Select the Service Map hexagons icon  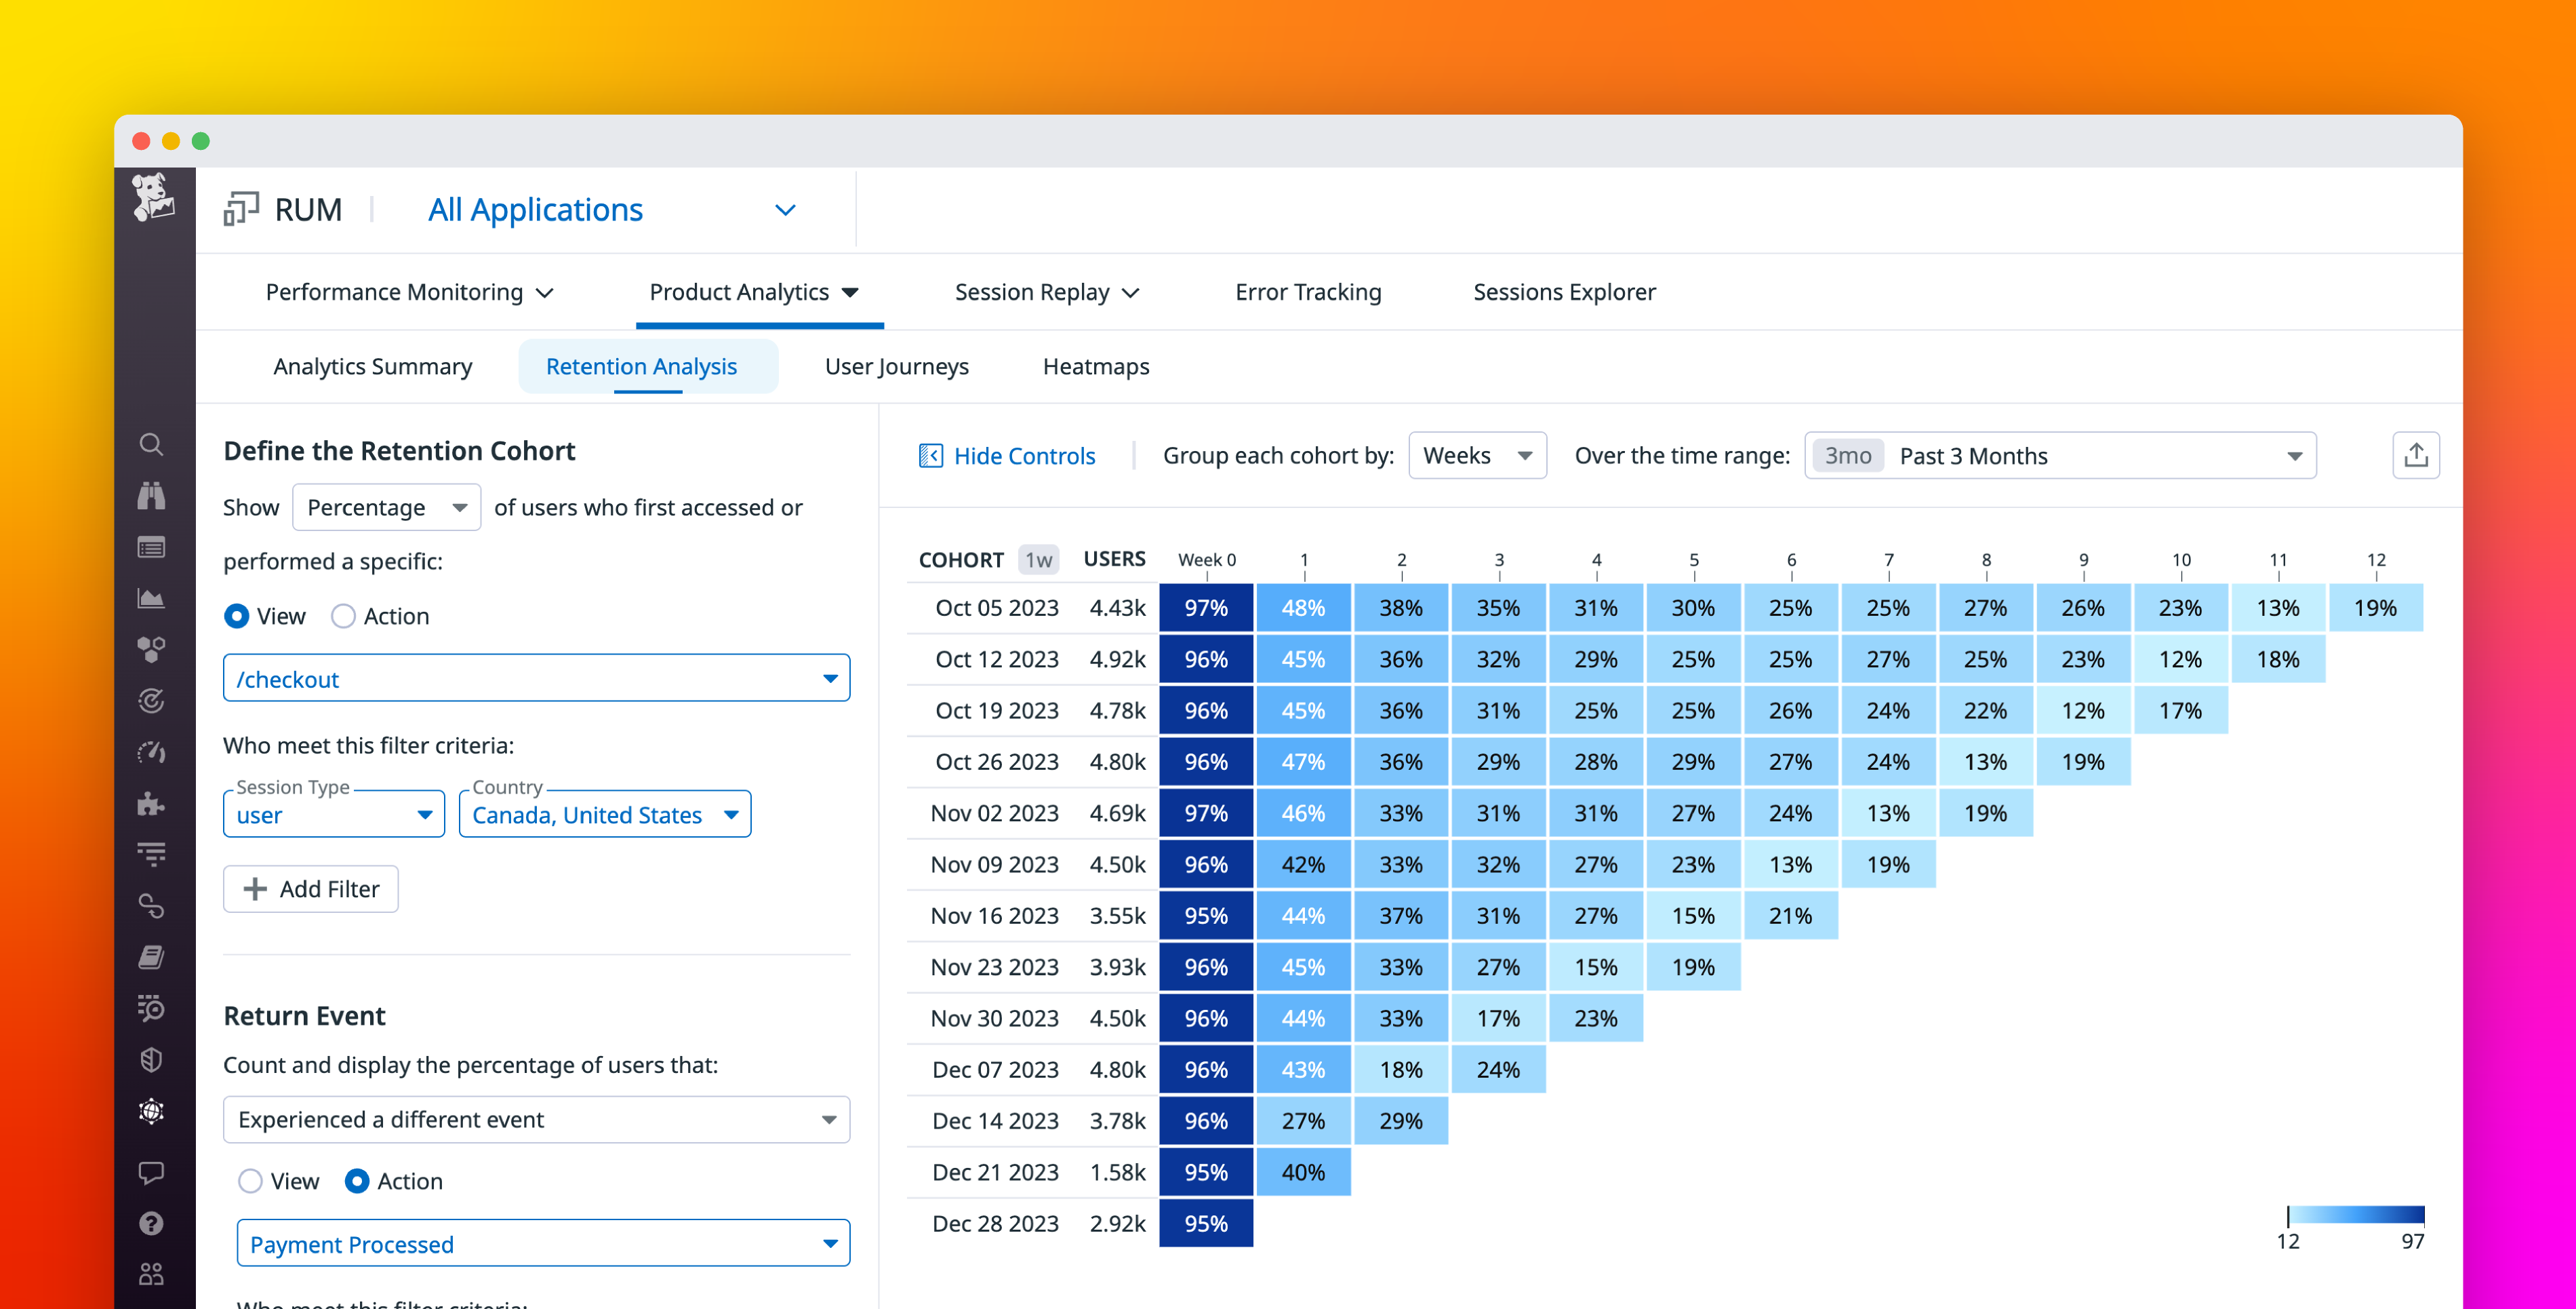(152, 648)
